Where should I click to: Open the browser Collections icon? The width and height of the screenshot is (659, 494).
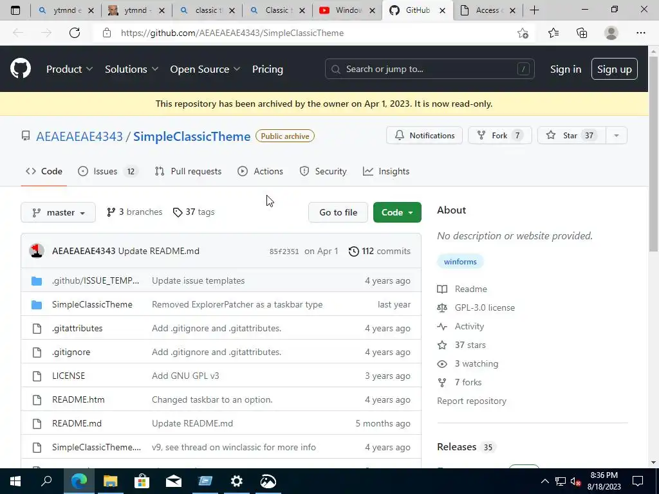pos(582,33)
